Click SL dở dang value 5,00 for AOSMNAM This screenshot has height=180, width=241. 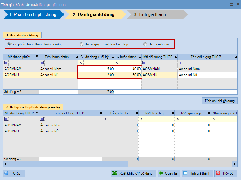click(x=96, y=69)
